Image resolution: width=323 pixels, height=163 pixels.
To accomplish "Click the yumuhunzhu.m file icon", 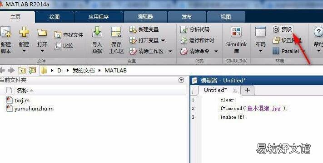I will point(9,108).
